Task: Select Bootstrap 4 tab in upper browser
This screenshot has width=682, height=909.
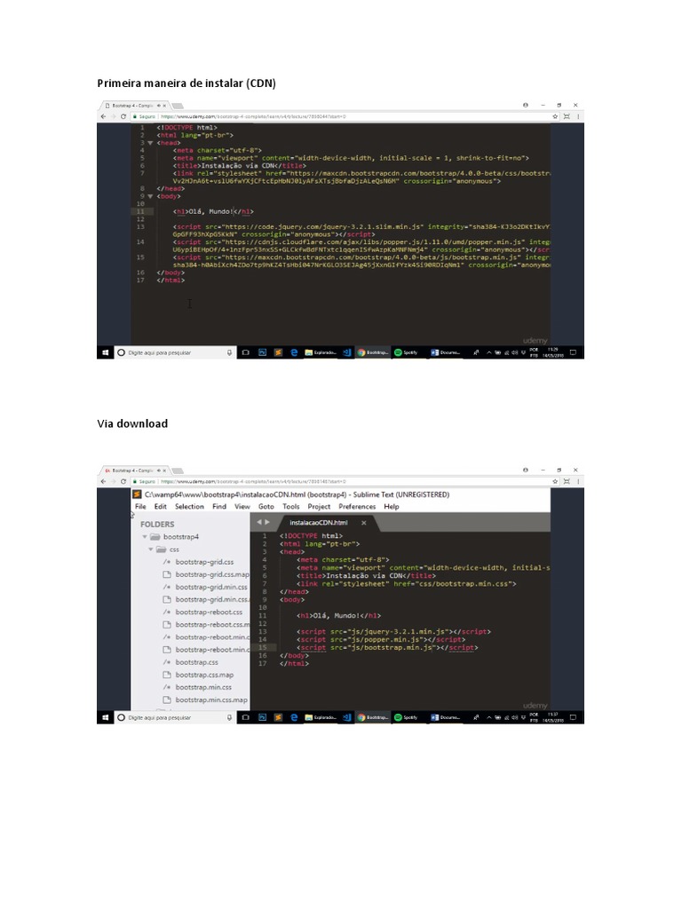Action: 135,106
